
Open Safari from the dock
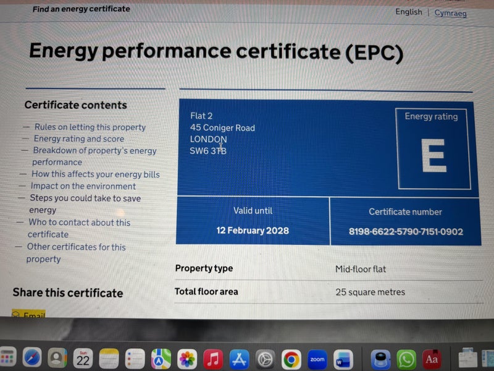coord(32,357)
